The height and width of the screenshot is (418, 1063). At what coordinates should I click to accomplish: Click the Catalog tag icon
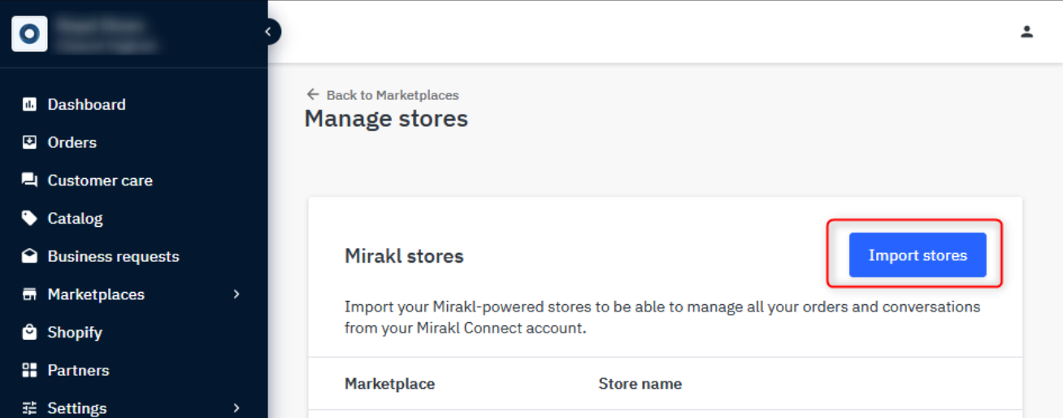tap(29, 218)
